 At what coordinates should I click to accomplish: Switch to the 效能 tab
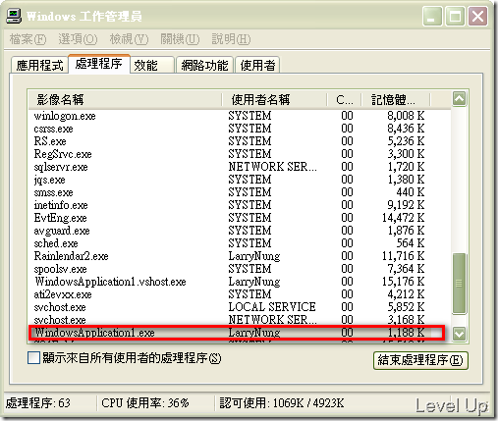click(152, 65)
